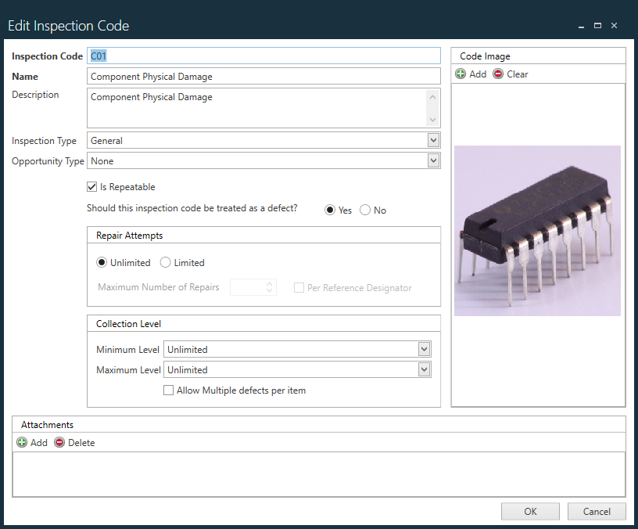Select No for treat as defect
The width and height of the screenshot is (638, 529).
tap(364, 210)
